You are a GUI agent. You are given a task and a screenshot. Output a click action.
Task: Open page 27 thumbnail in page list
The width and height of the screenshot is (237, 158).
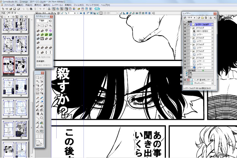pos(9,86)
